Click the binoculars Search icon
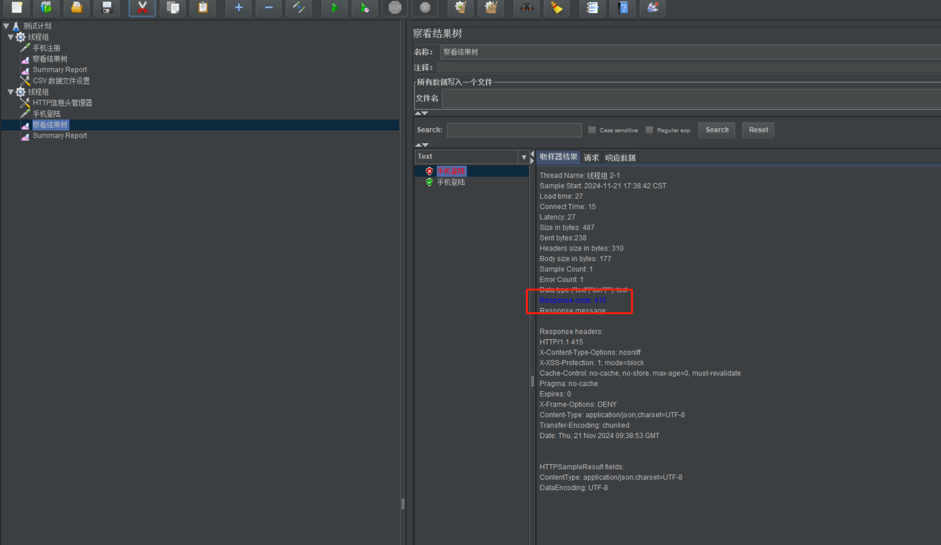 pos(526,8)
